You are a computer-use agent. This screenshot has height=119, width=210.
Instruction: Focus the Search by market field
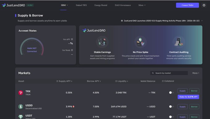point(169,73)
